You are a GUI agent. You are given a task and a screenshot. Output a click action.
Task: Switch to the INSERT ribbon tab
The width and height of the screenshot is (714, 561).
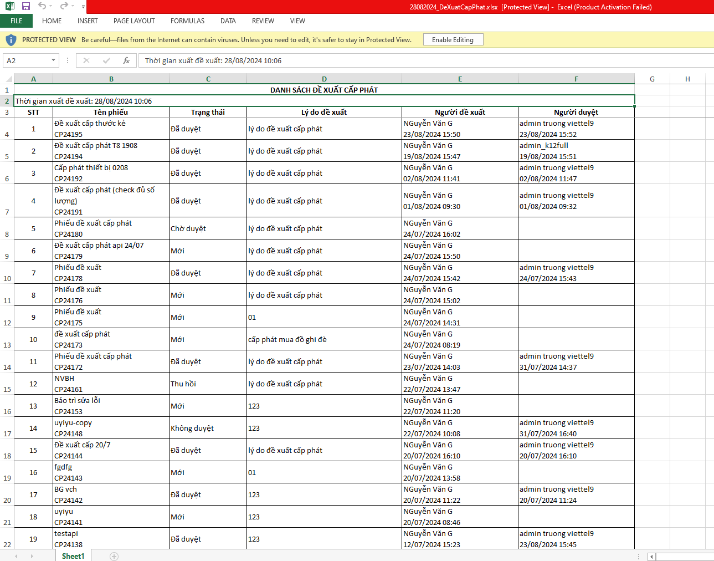[88, 21]
